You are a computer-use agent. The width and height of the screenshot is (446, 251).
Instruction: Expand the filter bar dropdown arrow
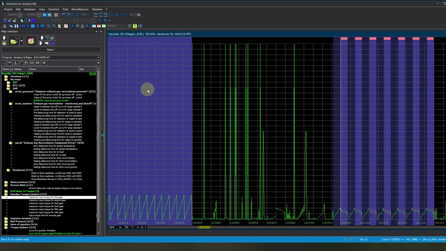(98, 63)
